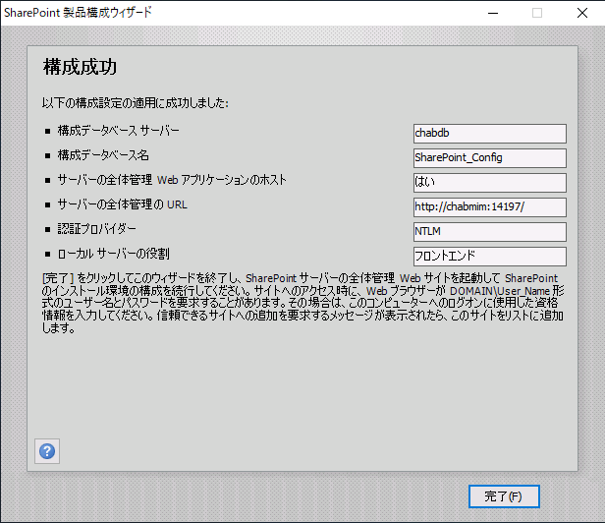Click the 完了(F) finish button
Viewport: 605px width, 523px height.
(504, 496)
